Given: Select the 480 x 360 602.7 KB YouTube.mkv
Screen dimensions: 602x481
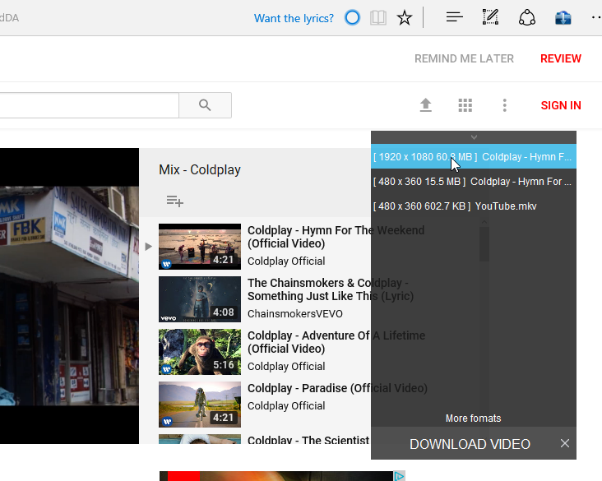Looking at the screenshot, I should (x=474, y=206).
